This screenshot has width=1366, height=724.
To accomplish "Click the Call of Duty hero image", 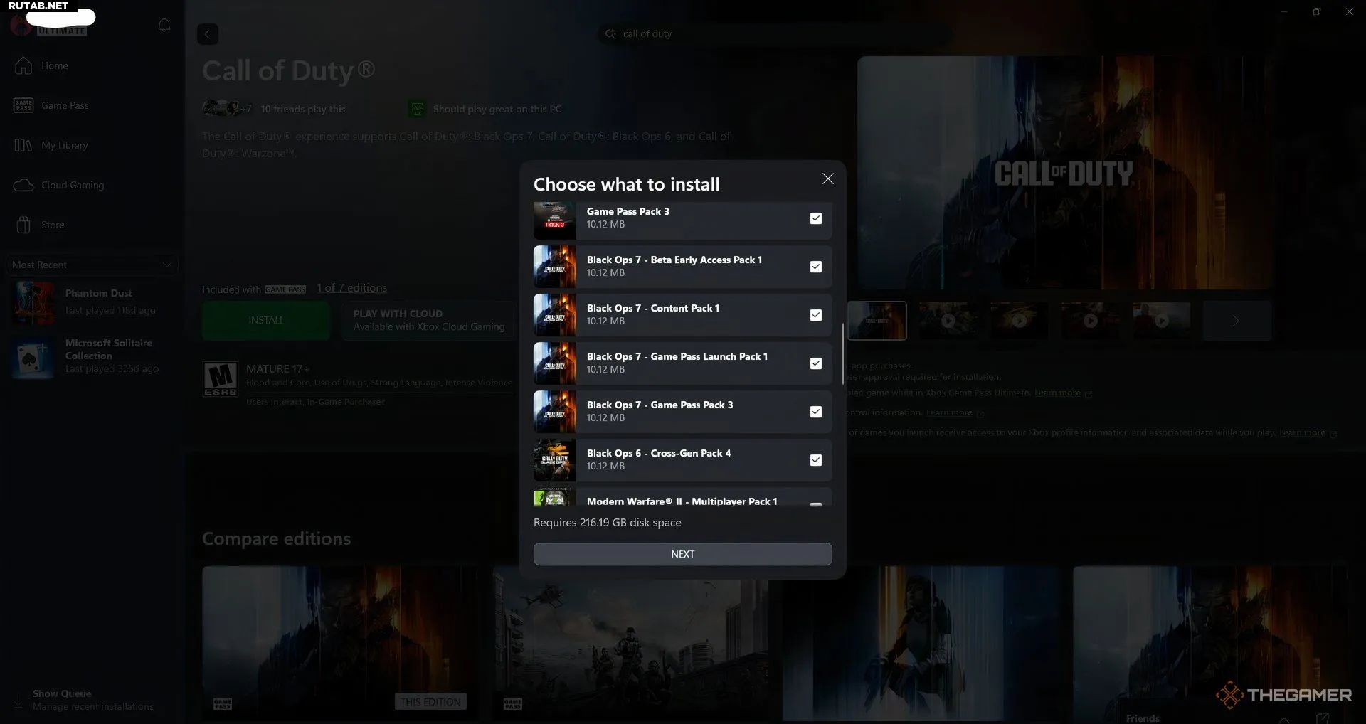I will pyautogui.click(x=1064, y=173).
